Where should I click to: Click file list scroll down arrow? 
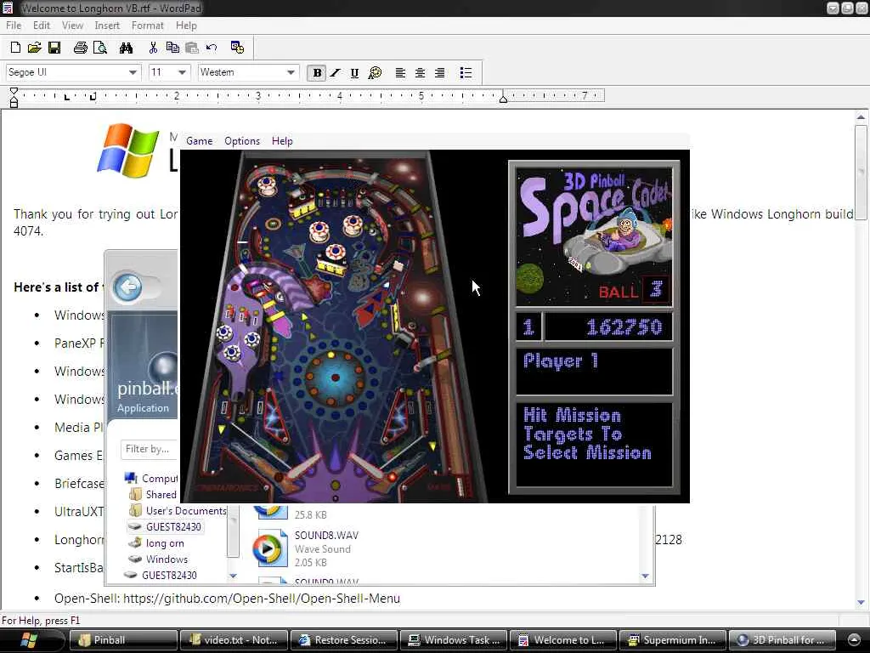tap(645, 576)
